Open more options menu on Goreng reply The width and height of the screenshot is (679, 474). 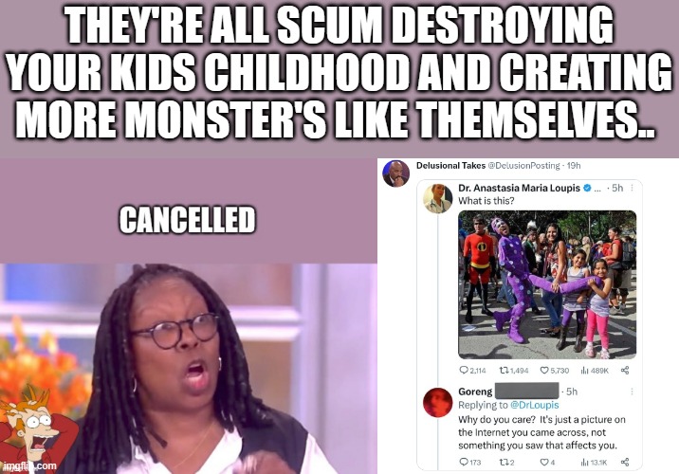tap(633, 392)
